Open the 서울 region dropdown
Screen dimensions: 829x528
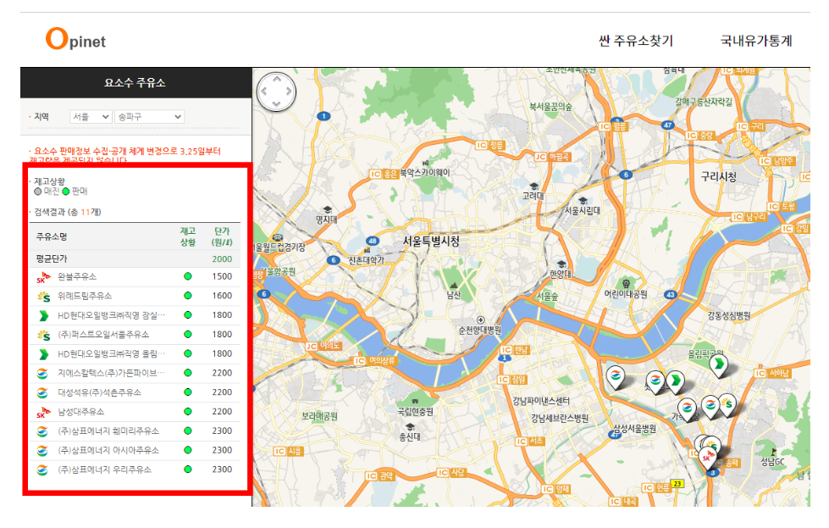tap(91, 116)
